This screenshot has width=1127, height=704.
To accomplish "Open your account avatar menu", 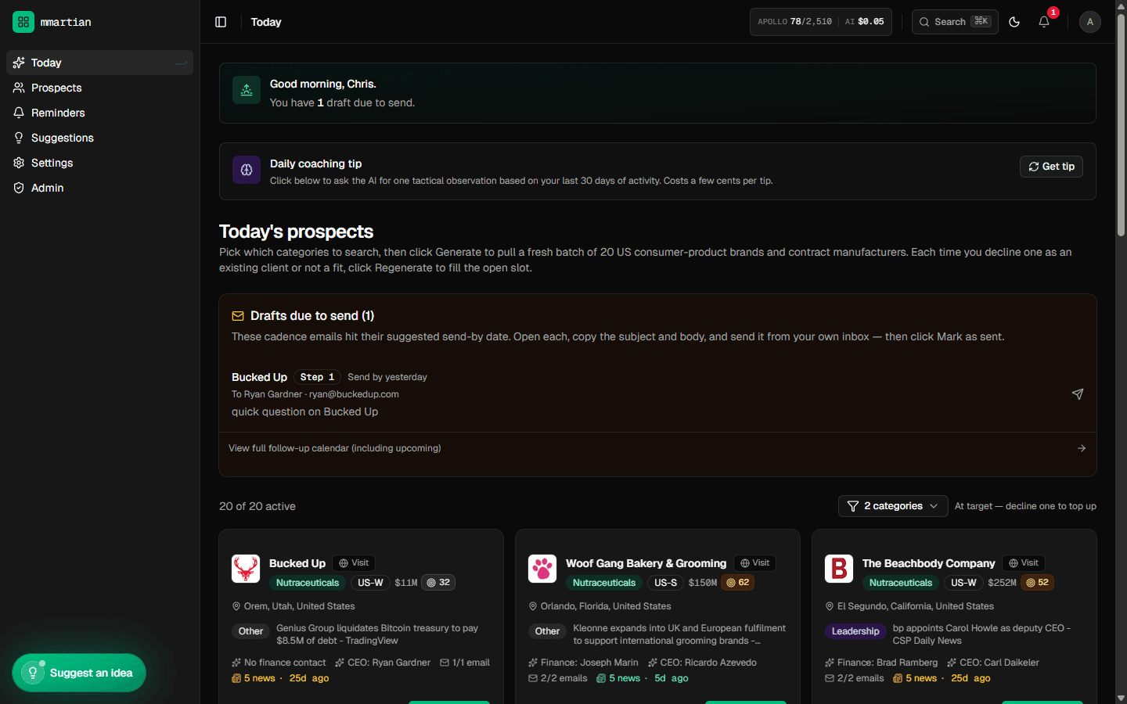I will click(x=1089, y=22).
